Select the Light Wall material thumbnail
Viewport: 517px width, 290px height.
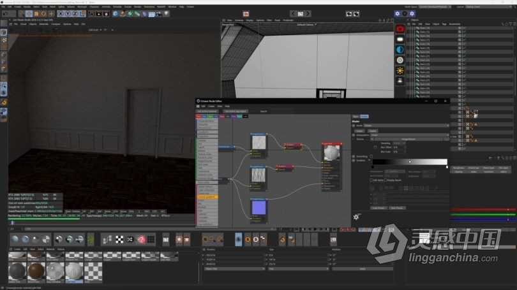[x=74, y=273]
